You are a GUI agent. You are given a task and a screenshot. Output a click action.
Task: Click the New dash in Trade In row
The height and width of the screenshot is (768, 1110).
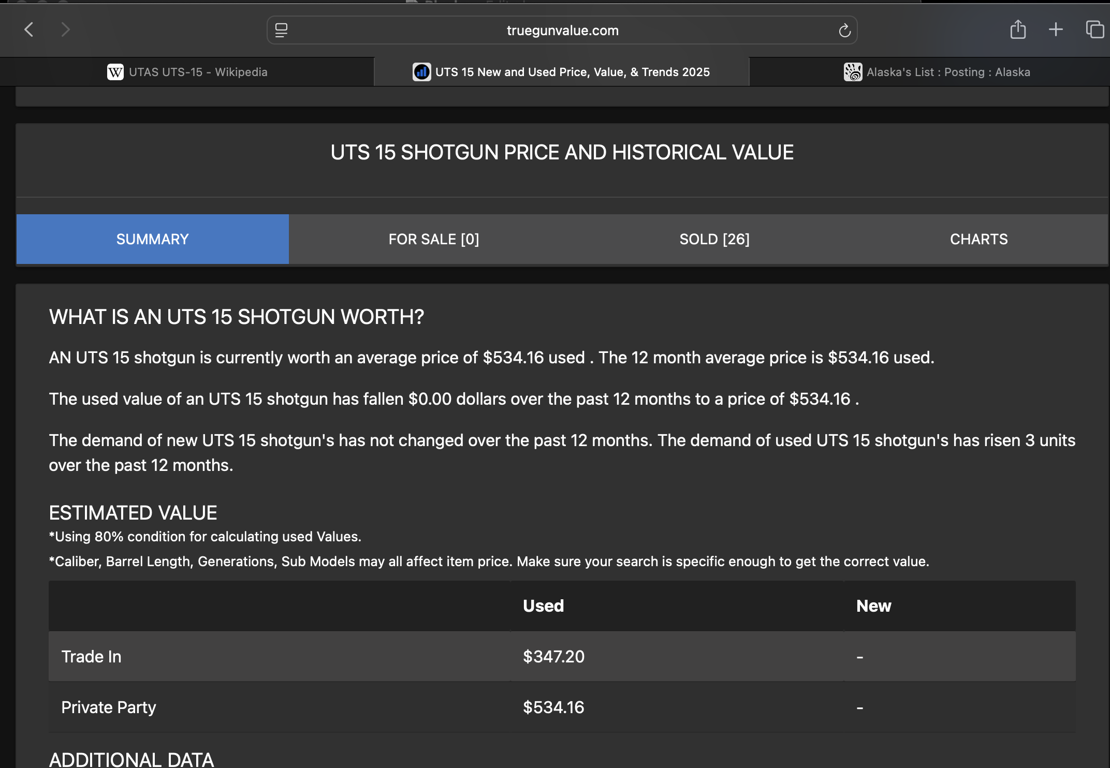click(x=860, y=657)
